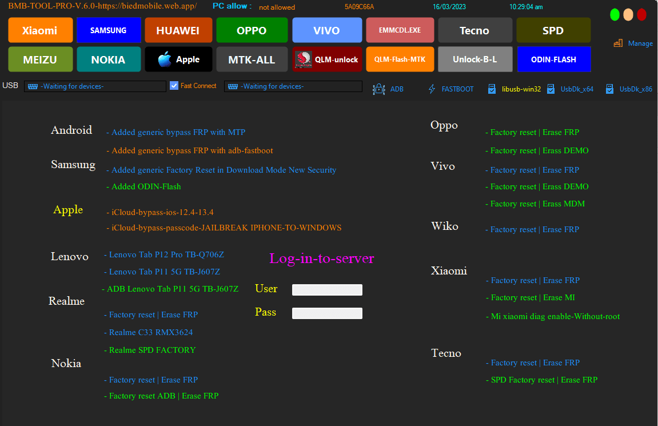Toggle the Fast Connect checkbox

(174, 85)
